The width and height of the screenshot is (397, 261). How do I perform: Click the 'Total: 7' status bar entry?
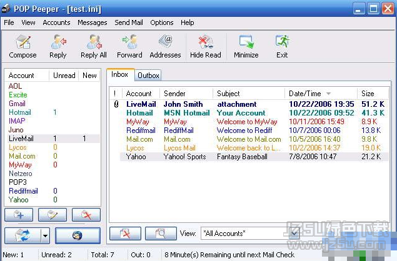point(103,255)
